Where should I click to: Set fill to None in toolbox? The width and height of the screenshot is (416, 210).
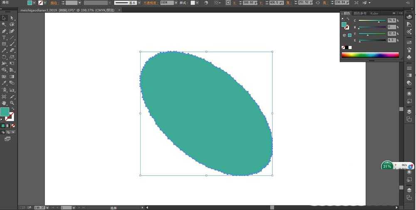pos(13,125)
